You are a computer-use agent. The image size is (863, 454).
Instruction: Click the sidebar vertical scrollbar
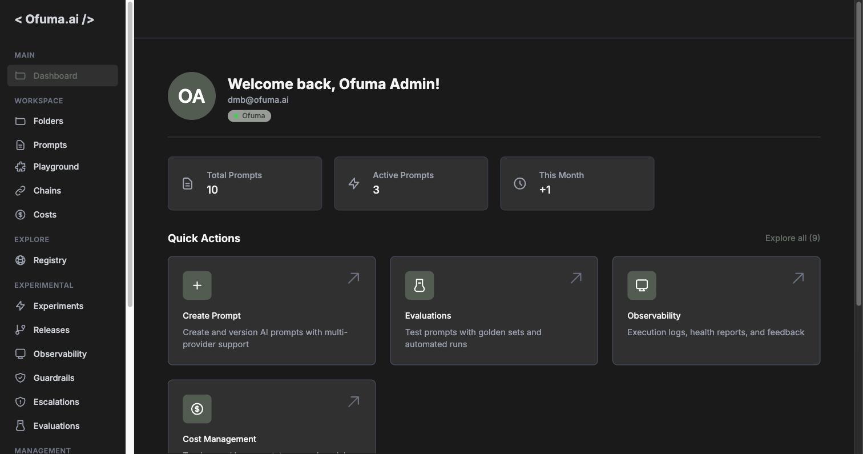130,154
